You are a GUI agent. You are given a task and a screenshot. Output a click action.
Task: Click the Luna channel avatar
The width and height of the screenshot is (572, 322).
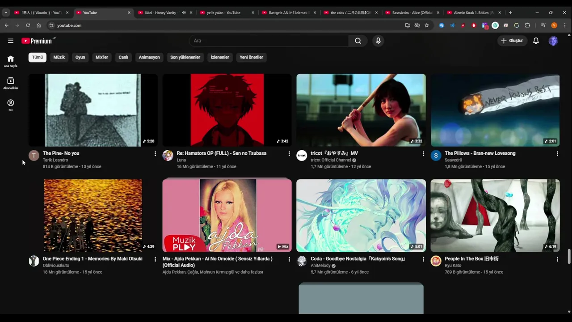(168, 155)
